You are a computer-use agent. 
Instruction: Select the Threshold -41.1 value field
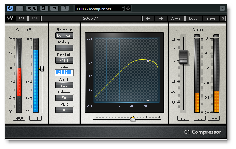(64, 61)
